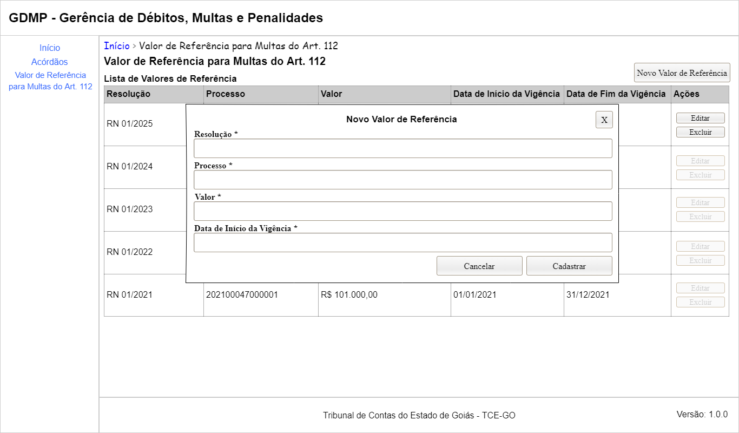
Task: Open Valor de Referência para Multas sidebar link
Action: click(x=50, y=81)
